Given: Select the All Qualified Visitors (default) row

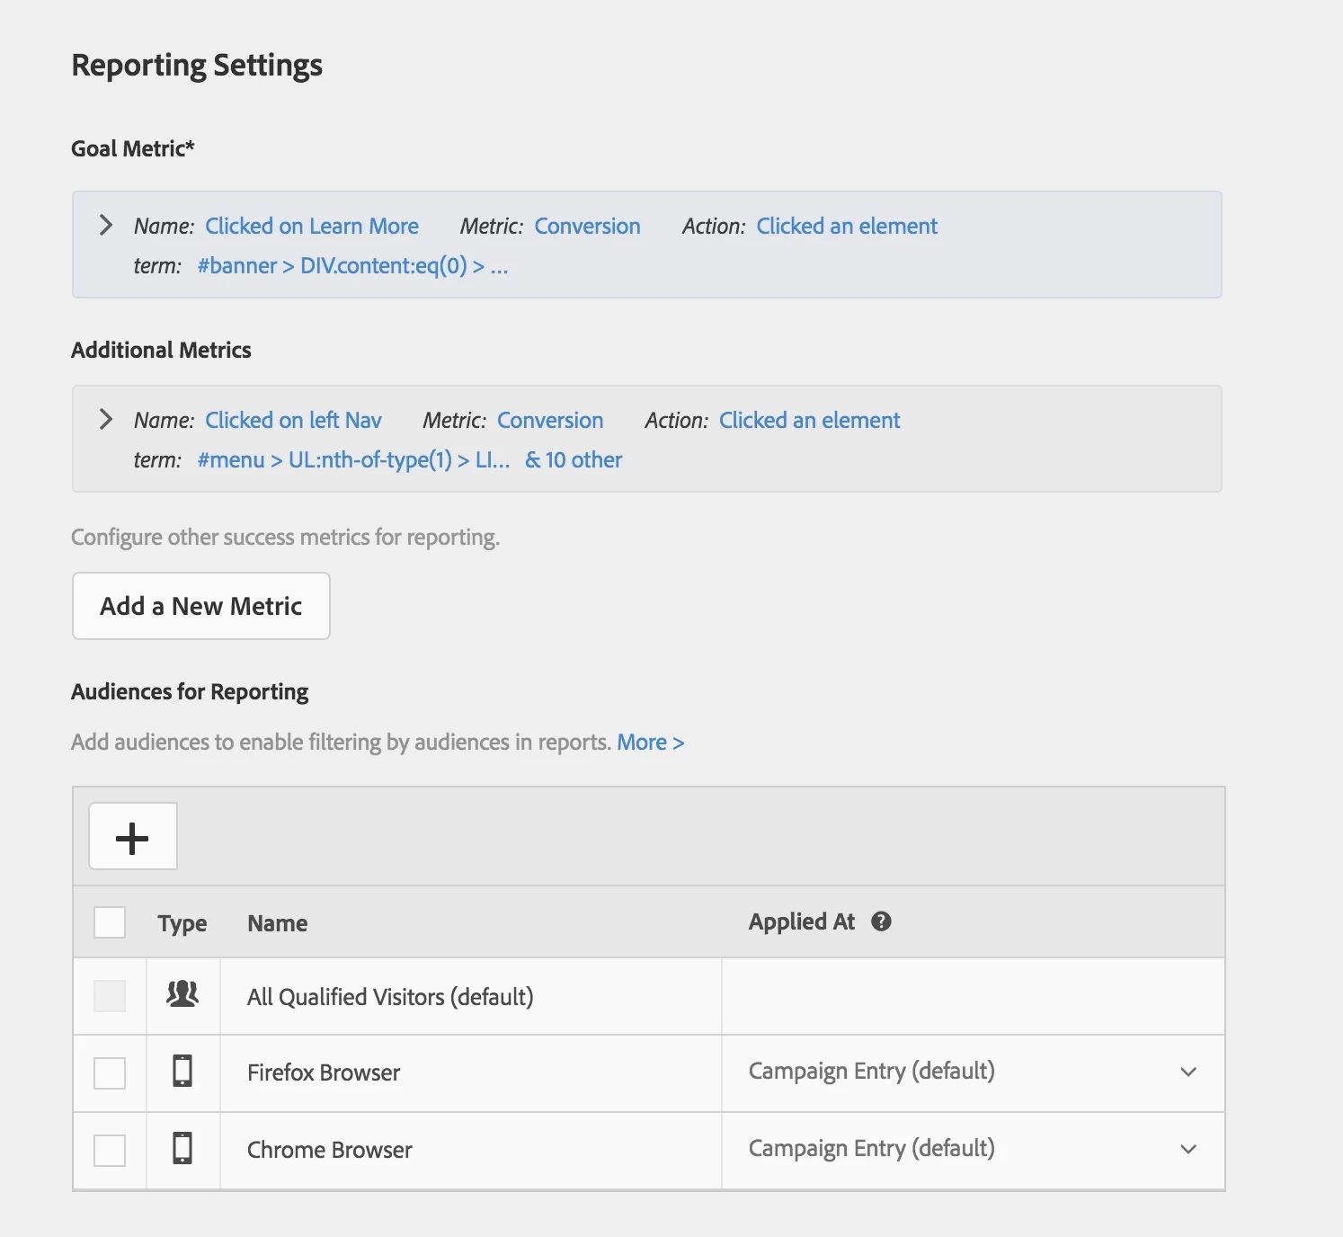Looking at the screenshot, I should (x=390, y=997).
